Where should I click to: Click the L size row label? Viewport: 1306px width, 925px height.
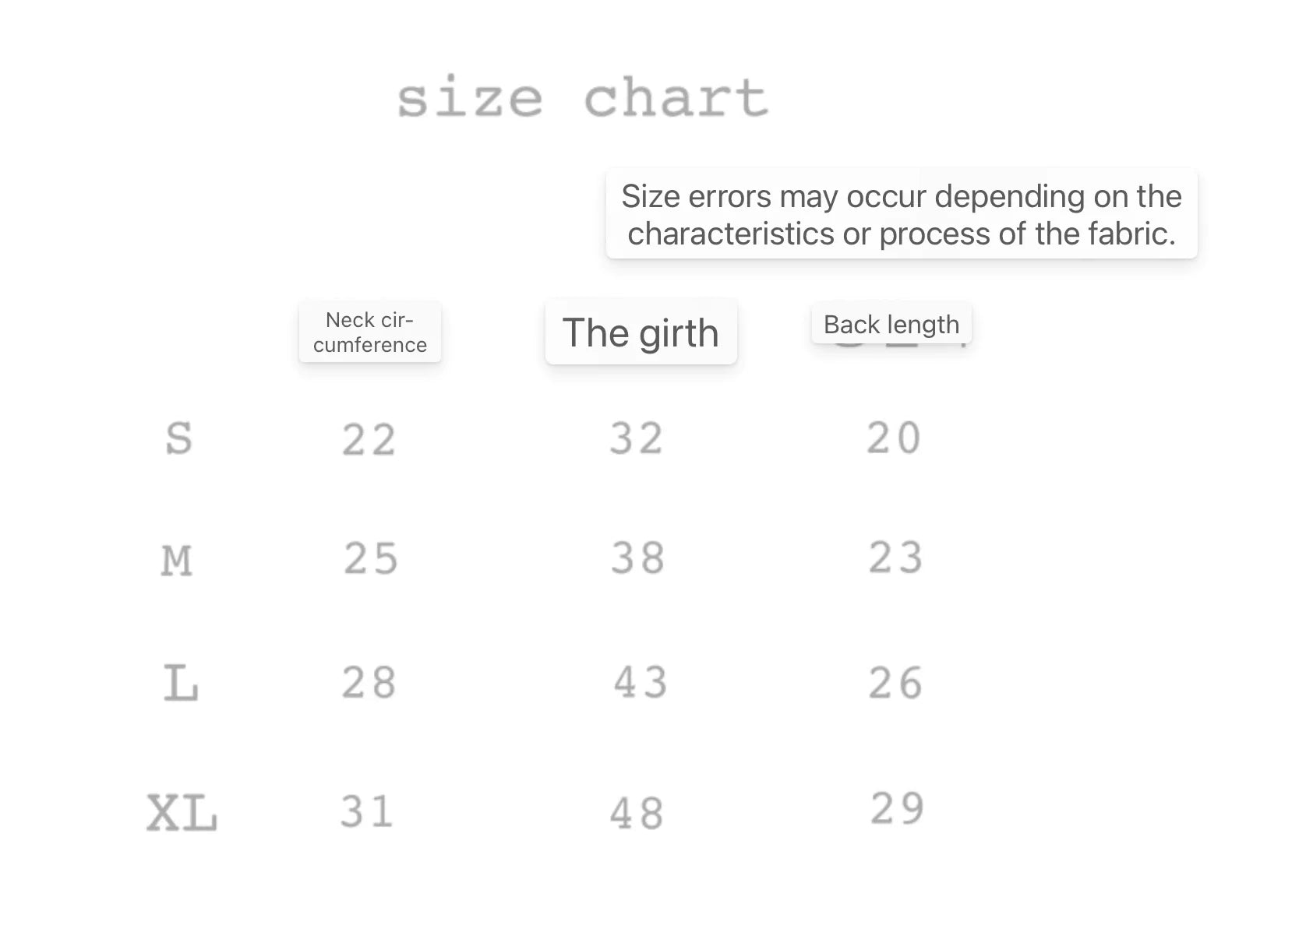pos(180,684)
